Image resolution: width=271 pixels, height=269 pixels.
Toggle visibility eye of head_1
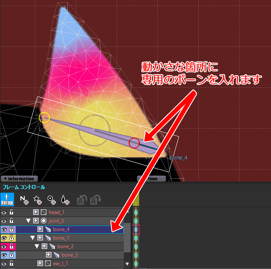[4, 212]
